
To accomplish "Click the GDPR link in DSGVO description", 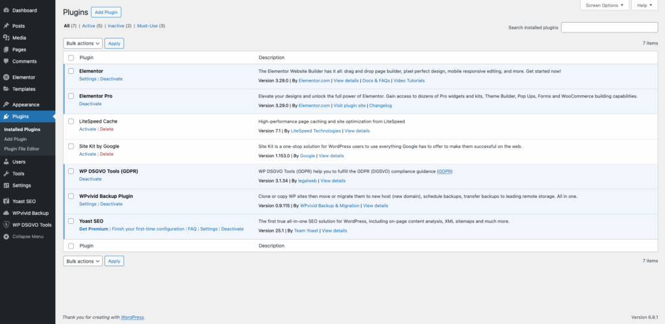I will tap(445, 171).
